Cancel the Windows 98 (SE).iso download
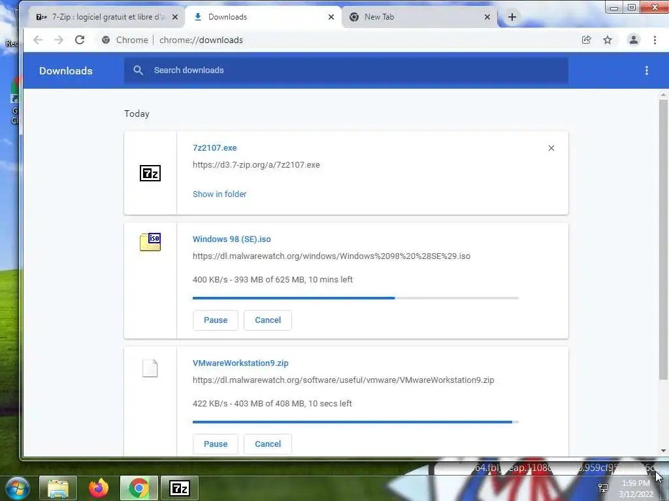The width and height of the screenshot is (669, 501). pyautogui.click(x=268, y=320)
